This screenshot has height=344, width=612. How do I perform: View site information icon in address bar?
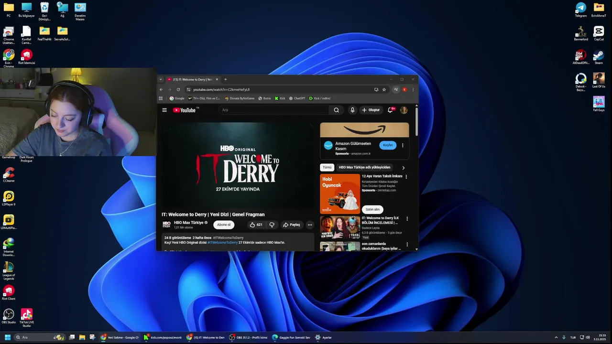coord(188,89)
